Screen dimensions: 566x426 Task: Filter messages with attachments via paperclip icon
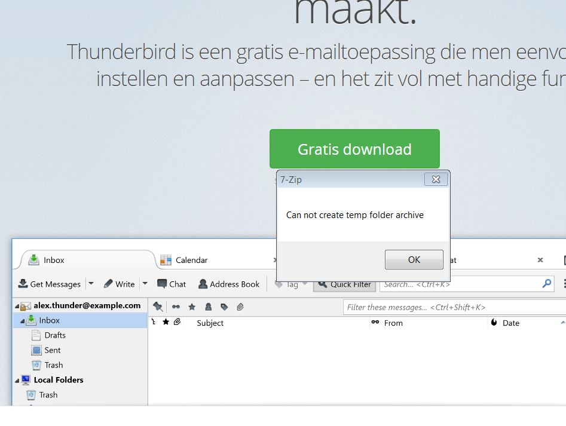[x=240, y=307]
